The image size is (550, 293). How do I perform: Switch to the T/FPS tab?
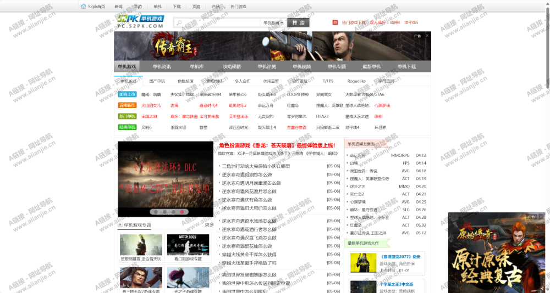328,81
